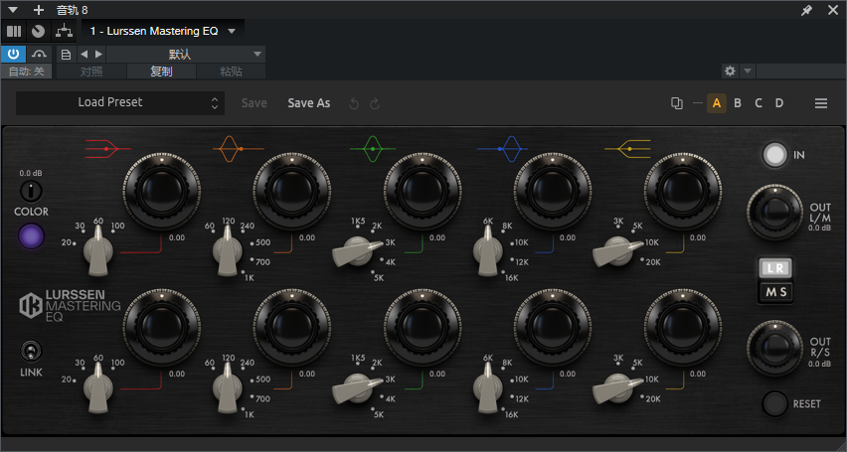Click the top row 16K frequency label
The height and width of the screenshot is (452, 847).
[512, 277]
